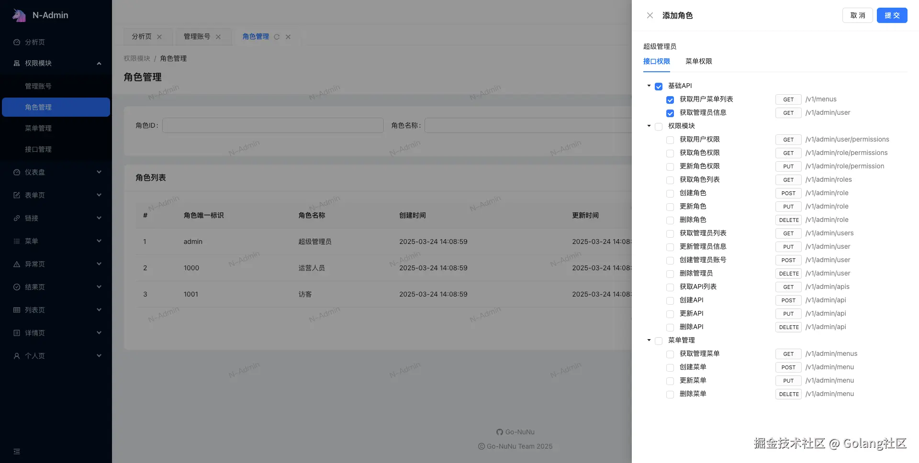Click the 提交 button
This screenshot has width=919, height=463.
(x=892, y=15)
